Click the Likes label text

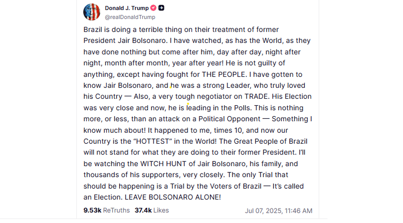(x=161, y=211)
